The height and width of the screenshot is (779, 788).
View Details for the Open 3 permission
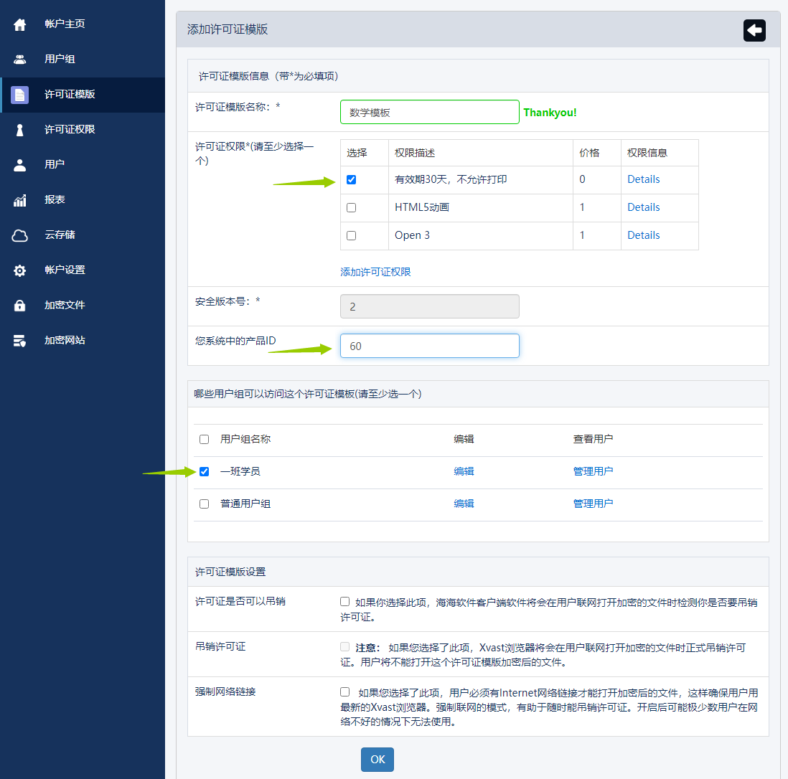pos(643,235)
